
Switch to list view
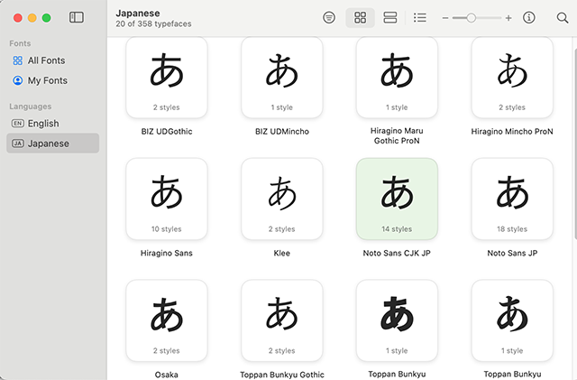420,17
